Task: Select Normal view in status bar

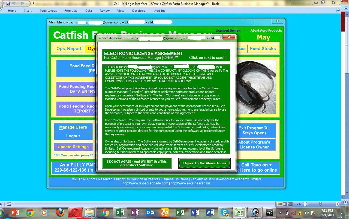Action: click(279, 204)
